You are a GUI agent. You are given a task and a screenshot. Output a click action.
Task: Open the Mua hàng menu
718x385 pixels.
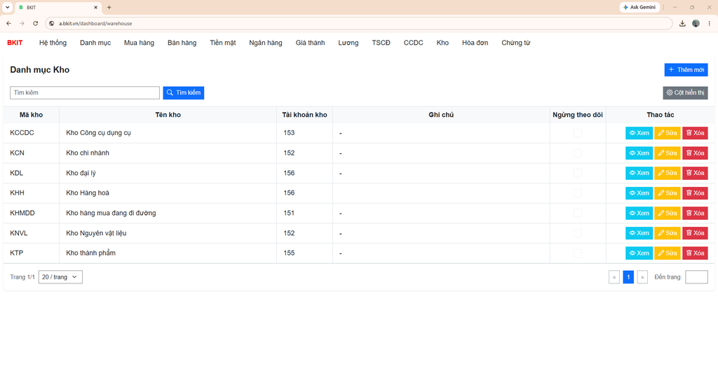(140, 43)
